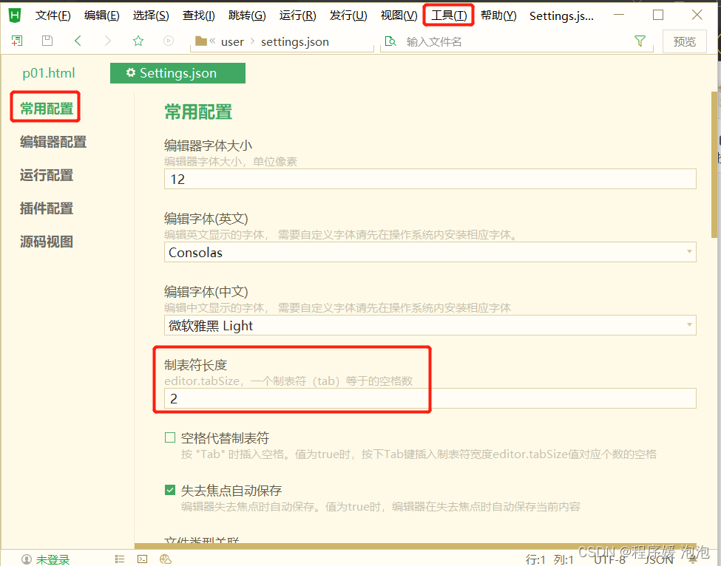This screenshot has height=566, width=721.
Task: Click the HBuilderX logo icon
Action: point(15,16)
